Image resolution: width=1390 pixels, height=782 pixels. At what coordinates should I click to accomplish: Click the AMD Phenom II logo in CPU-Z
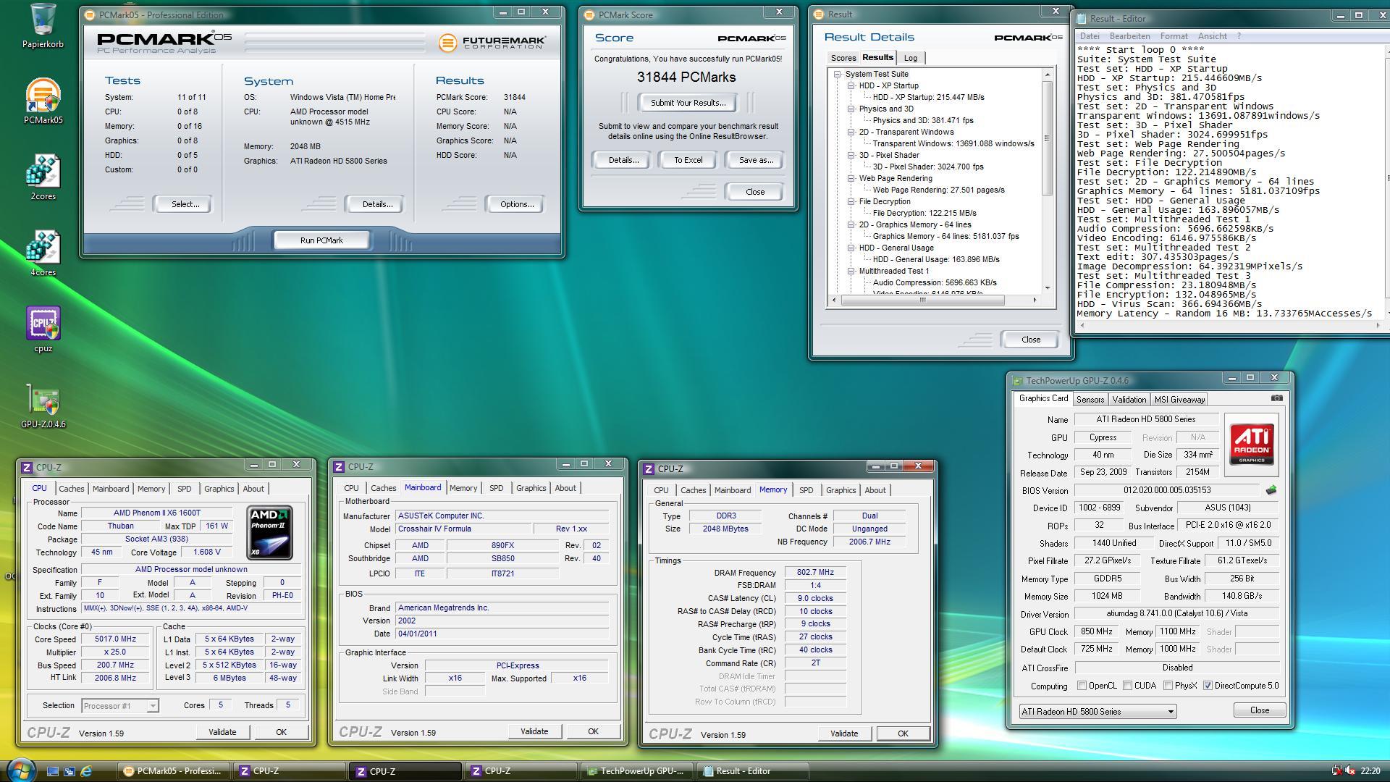coord(269,533)
